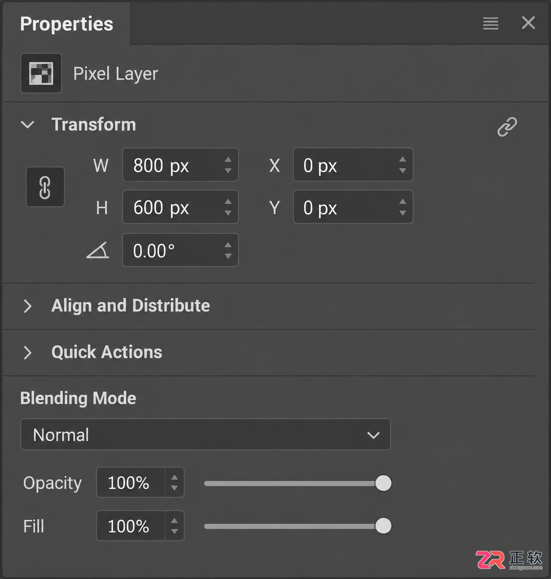Click the Opacity slider handle
The image size is (551, 579).
point(383,483)
